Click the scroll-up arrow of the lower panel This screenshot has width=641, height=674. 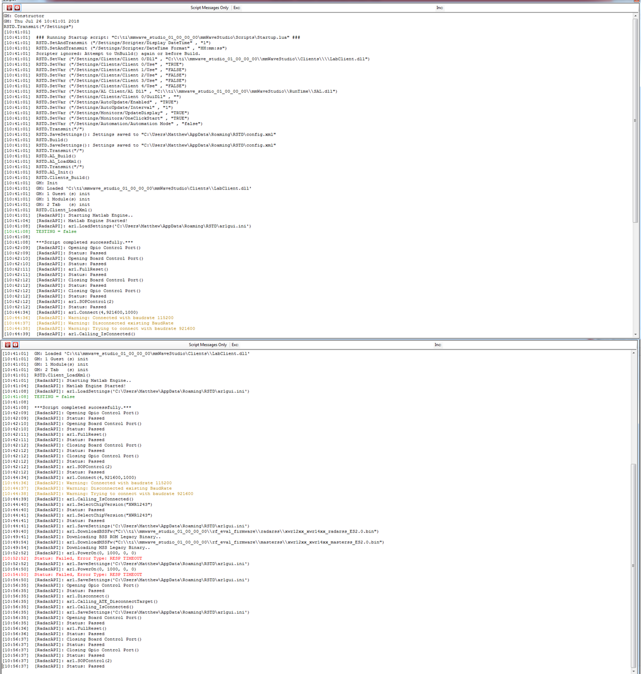pos(633,353)
